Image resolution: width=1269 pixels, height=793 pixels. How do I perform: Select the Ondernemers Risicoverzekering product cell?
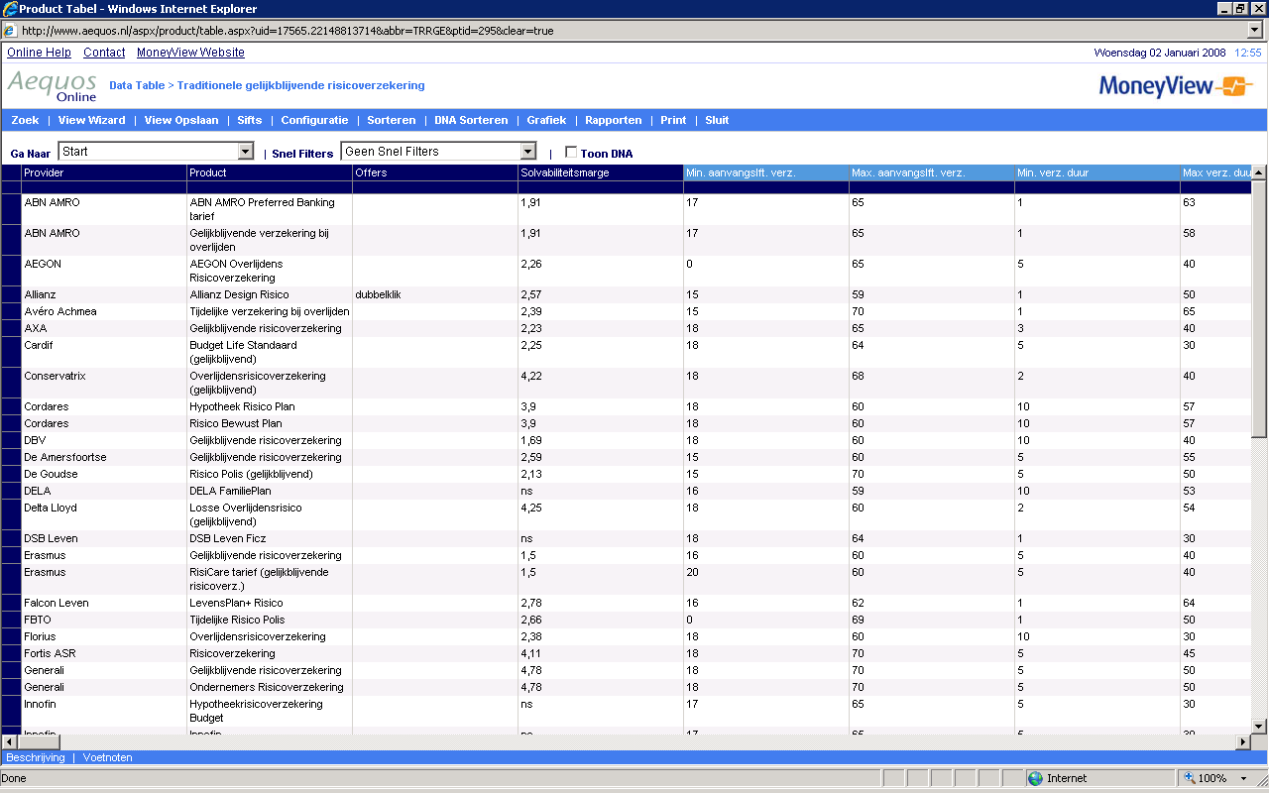pyautogui.click(x=269, y=687)
